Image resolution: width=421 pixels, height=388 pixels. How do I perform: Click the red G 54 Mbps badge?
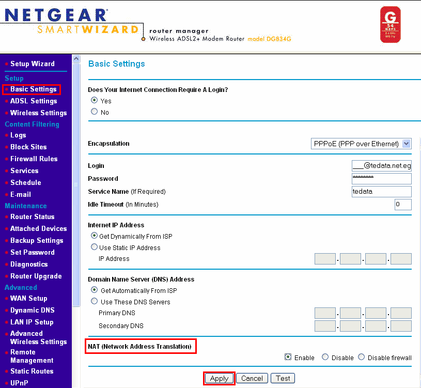point(391,25)
